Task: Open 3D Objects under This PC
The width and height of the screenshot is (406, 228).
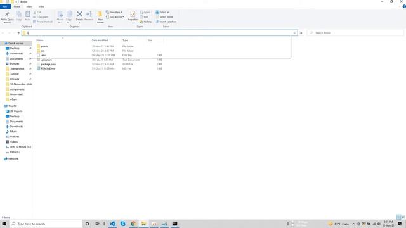Action: [x=16, y=111]
